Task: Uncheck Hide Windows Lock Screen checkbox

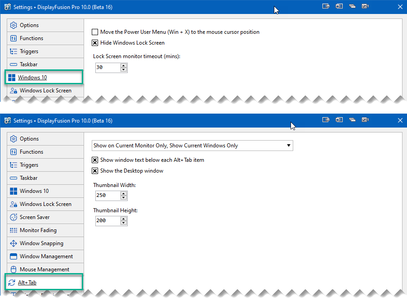Action: (x=95, y=43)
